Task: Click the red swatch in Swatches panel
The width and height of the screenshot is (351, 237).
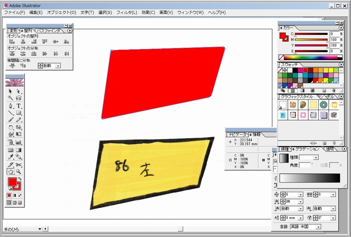Action: pos(305,70)
